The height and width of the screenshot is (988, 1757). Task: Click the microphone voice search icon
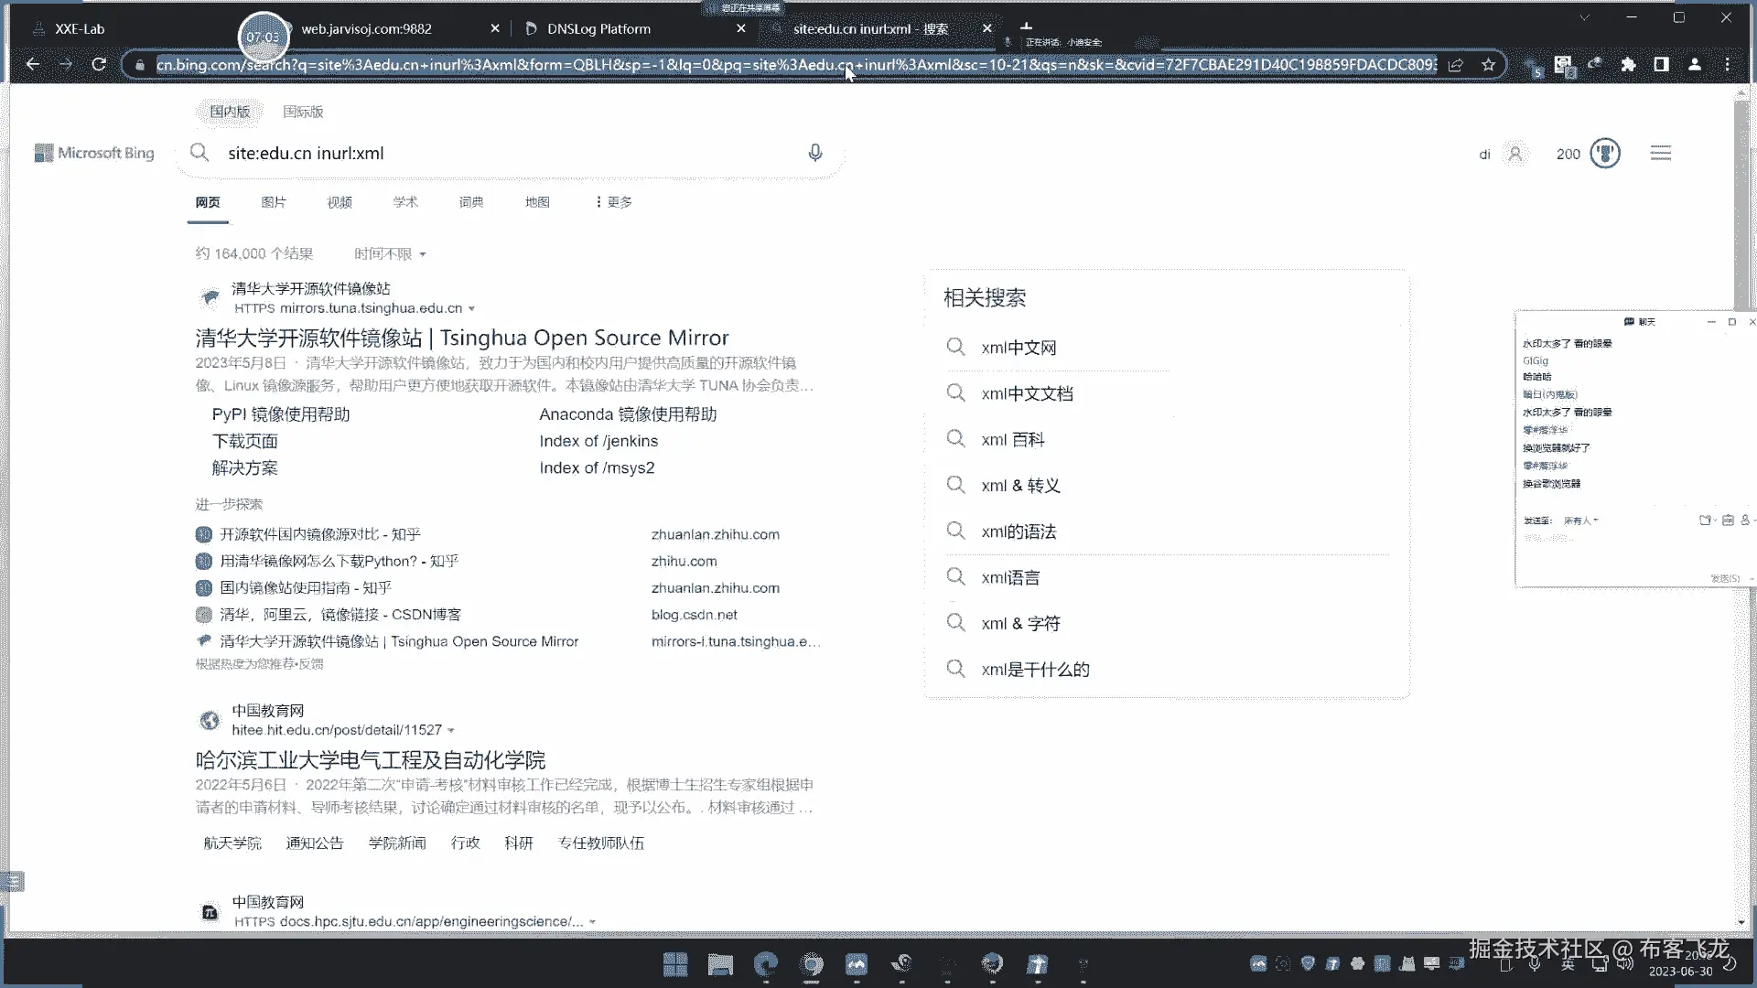coord(814,153)
